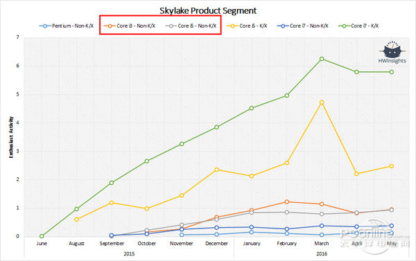Click the y-axis value 6
The height and width of the screenshot is (261, 416).
tap(18, 66)
